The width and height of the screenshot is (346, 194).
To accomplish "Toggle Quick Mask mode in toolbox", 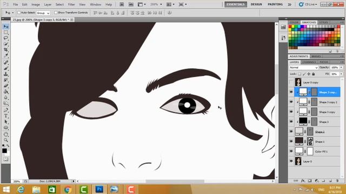I will point(6,159).
